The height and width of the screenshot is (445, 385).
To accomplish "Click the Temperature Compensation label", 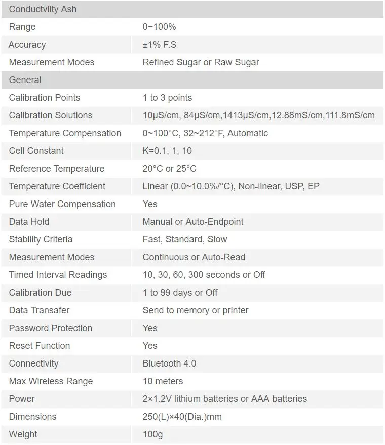I will [65, 133].
